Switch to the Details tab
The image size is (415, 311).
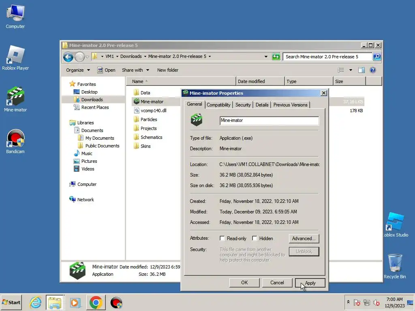click(262, 105)
